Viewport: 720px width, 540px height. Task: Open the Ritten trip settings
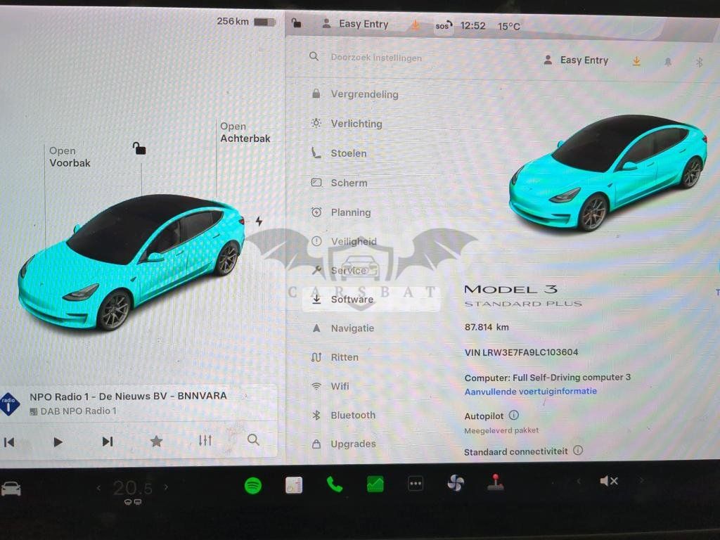335,357
